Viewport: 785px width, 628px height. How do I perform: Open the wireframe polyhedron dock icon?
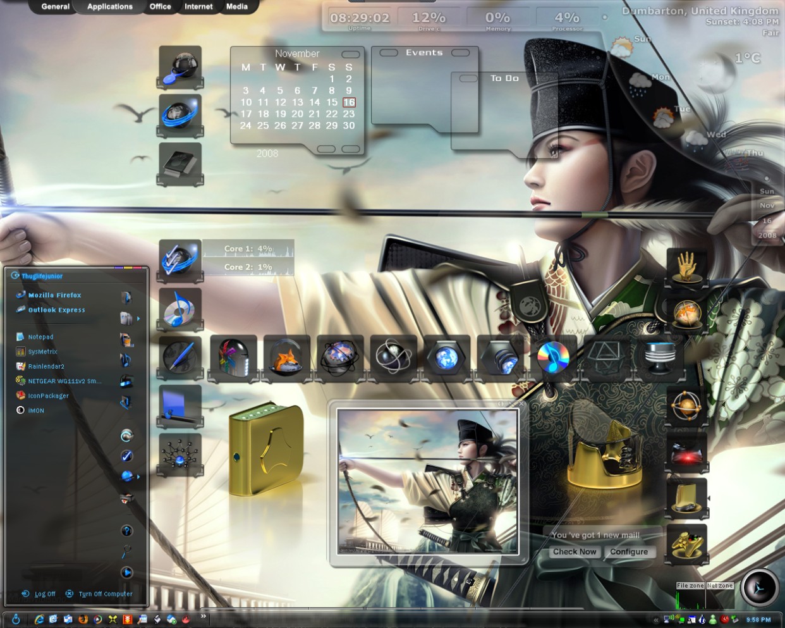click(606, 357)
